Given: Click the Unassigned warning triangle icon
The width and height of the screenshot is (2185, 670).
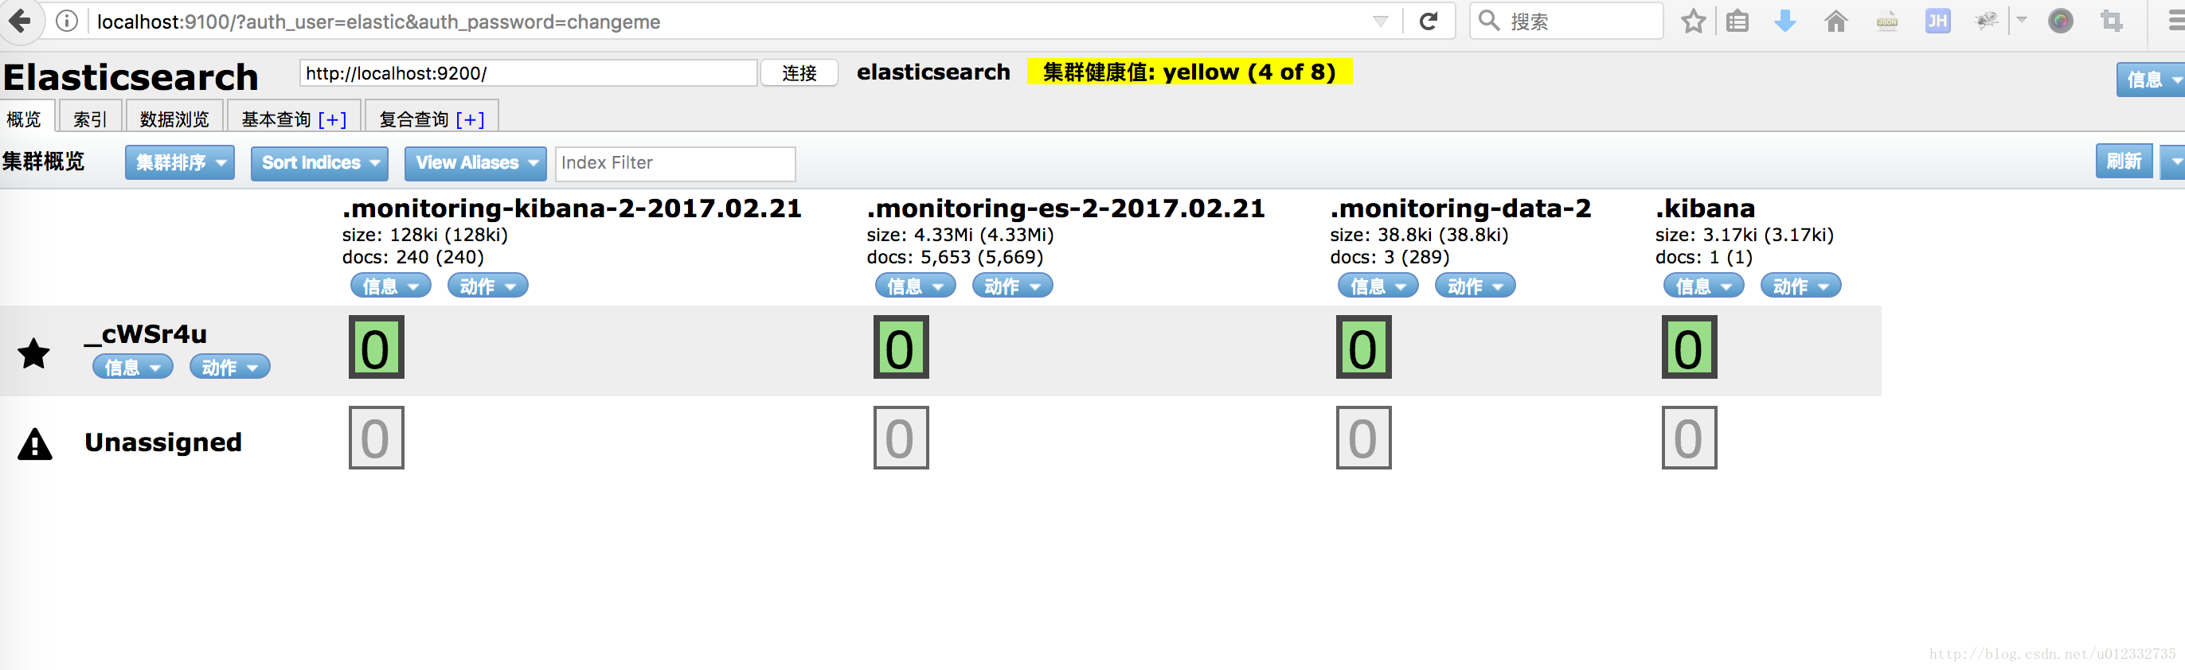Looking at the screenshot, I should [x=35, y=443].
